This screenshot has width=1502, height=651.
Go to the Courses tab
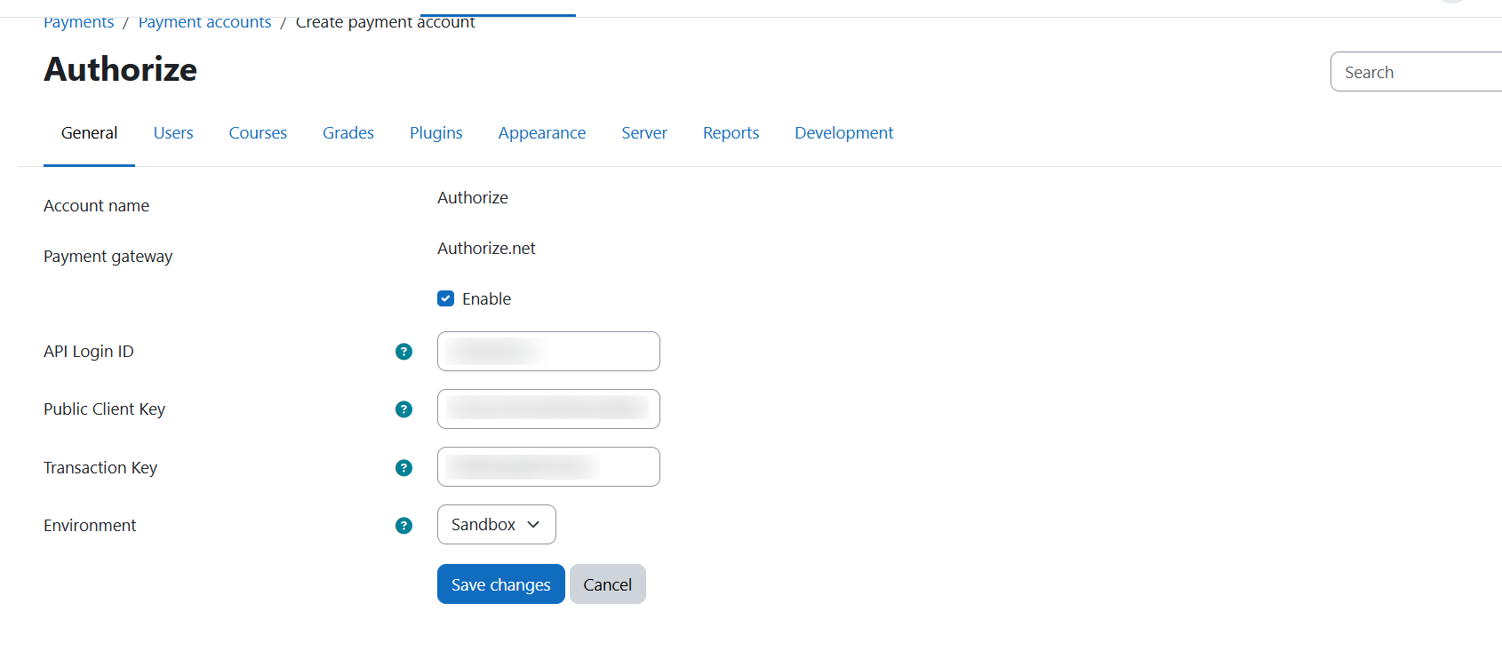tap(258, 133)
